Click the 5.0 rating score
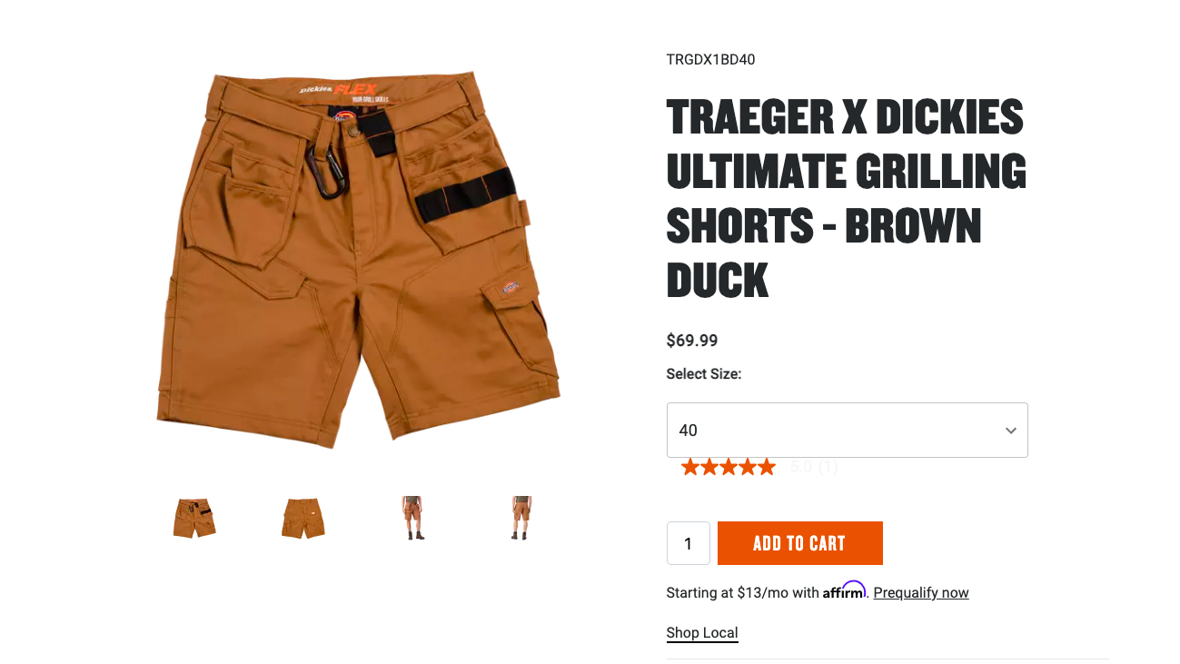The height and width of the screenshot is (664, 1180). coord(800,467)
